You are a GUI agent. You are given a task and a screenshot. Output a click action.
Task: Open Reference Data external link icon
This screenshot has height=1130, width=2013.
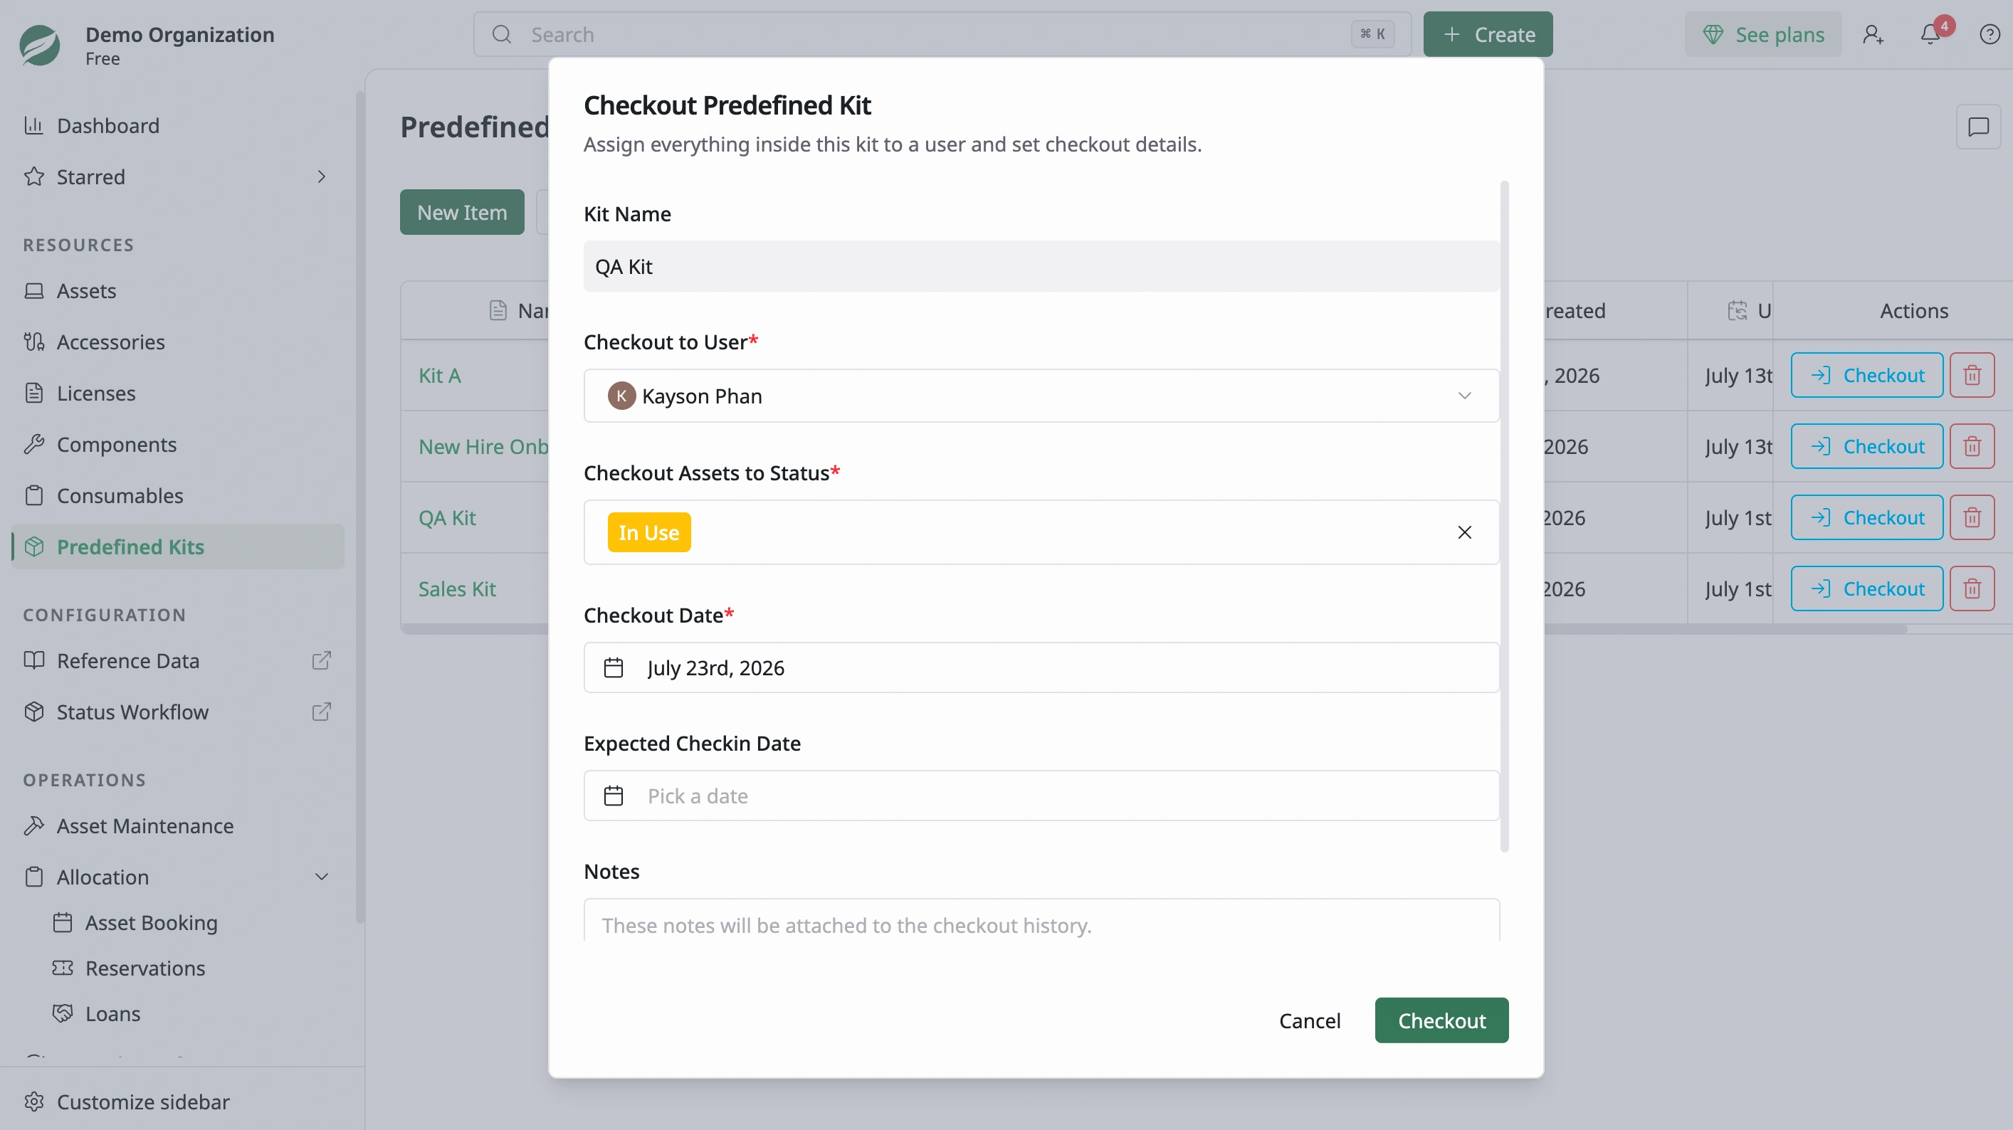coord(321,660)
